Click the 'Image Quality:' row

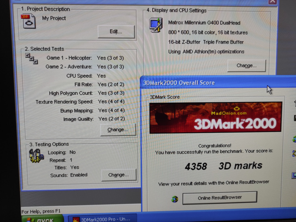(94, 119)
